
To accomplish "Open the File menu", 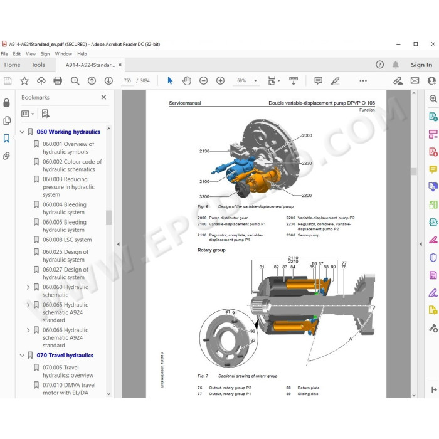I will tap(4, 54).
